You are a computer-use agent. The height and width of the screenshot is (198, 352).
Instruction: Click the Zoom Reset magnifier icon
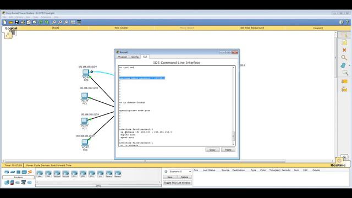60,22
